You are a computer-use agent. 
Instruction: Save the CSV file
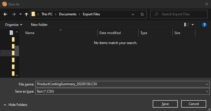click(x=165, y=104)
